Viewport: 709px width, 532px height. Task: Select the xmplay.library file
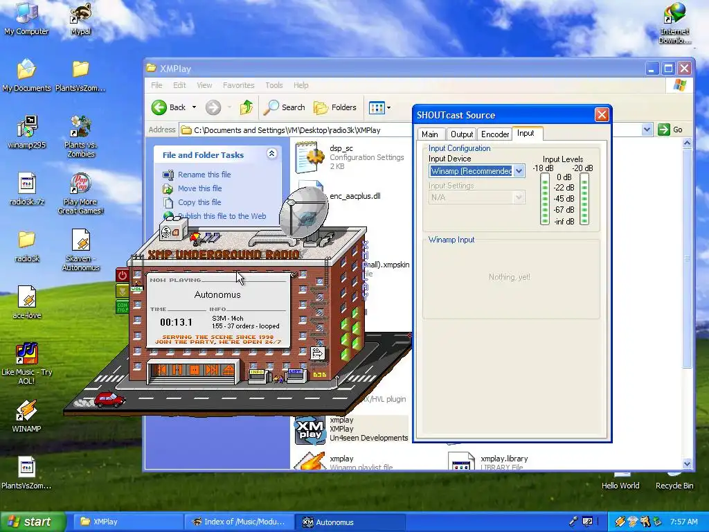pos(488,461)
